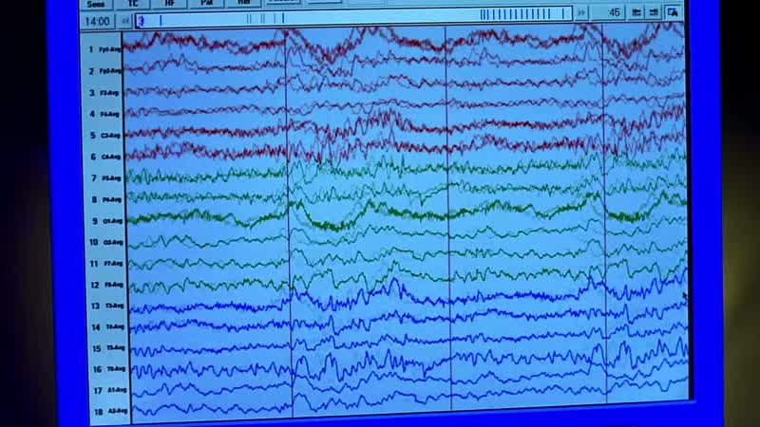Select channel 15 T5-Avg label
The height and width of the screenshot is (427, 760).
click(x=108, y=348)
